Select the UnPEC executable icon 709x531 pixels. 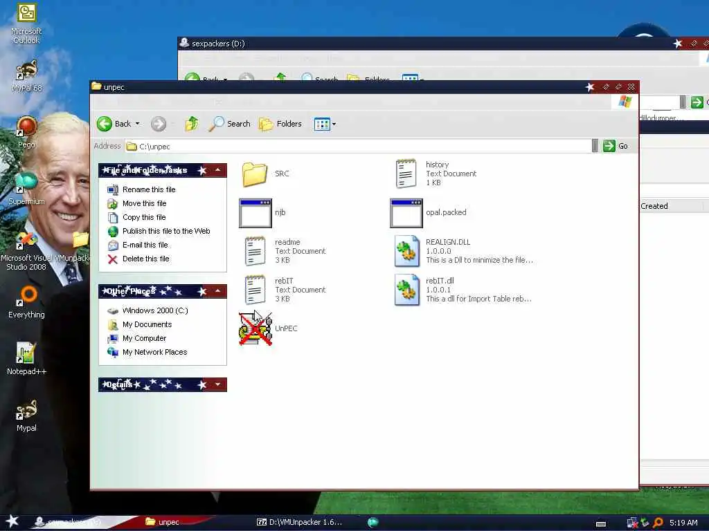255,328
